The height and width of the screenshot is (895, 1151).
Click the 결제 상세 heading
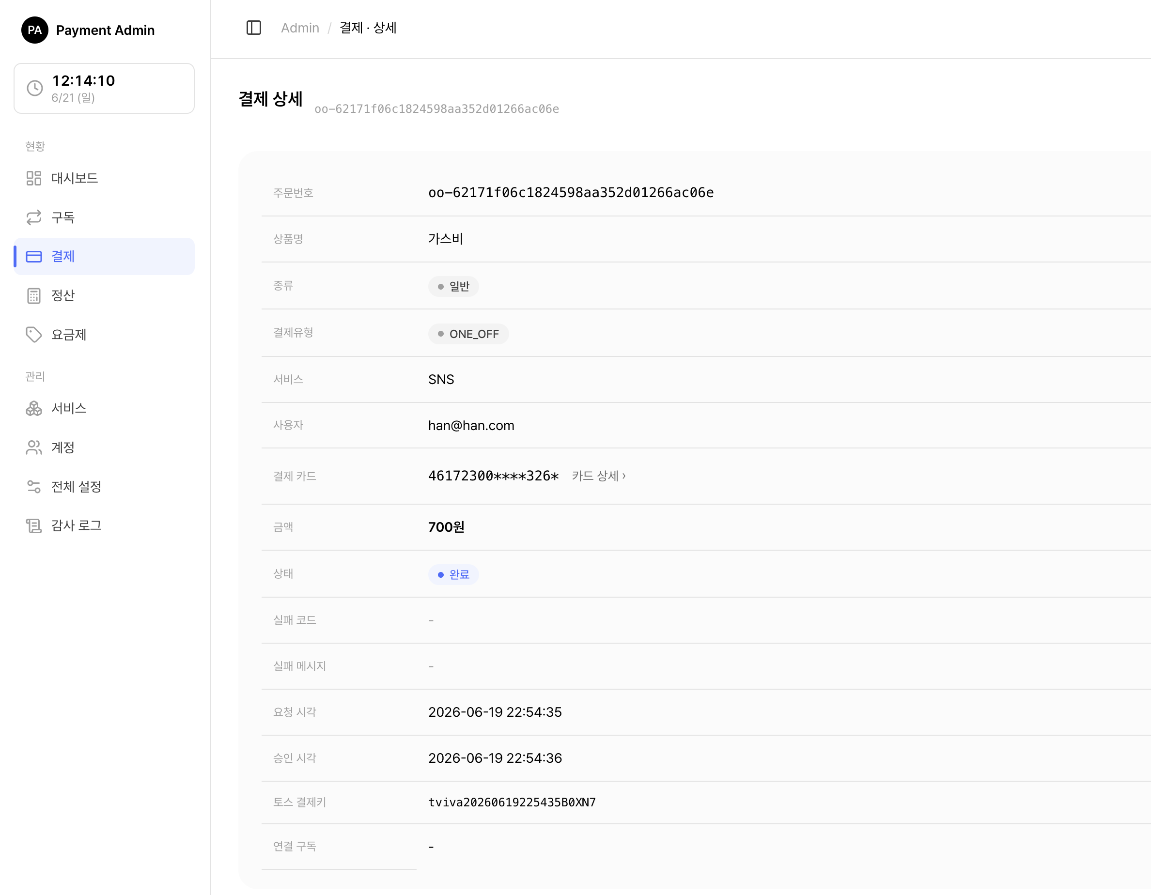tap(270, 99)
